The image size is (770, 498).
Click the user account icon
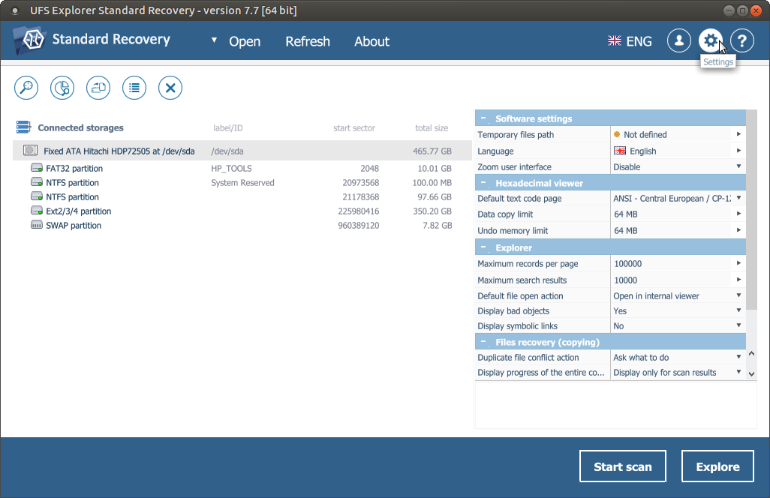(679, 41)
